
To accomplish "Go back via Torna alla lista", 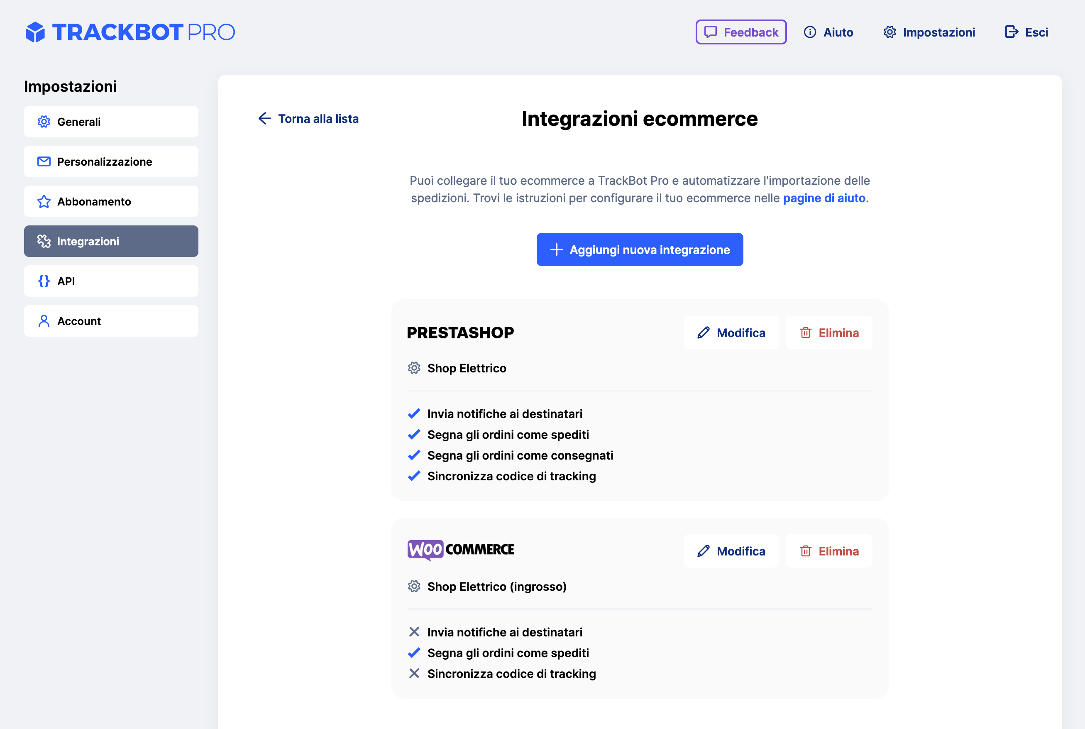I will tap(308, 119).
